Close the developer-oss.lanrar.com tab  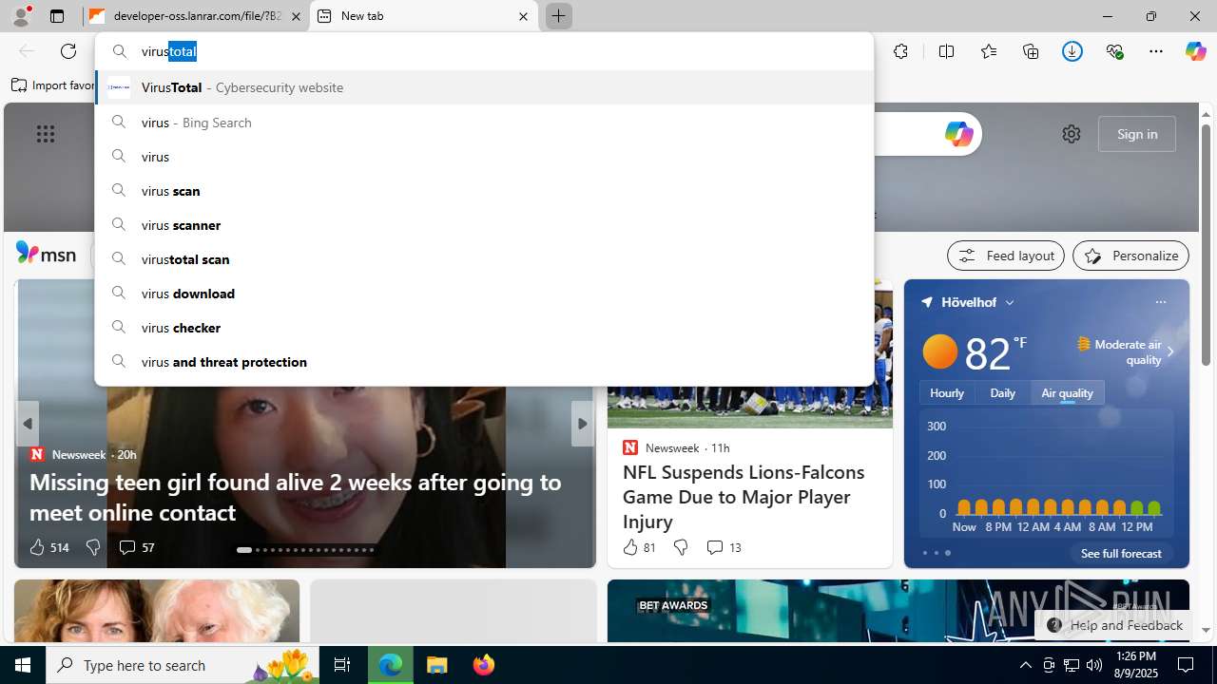coord(296,16)
